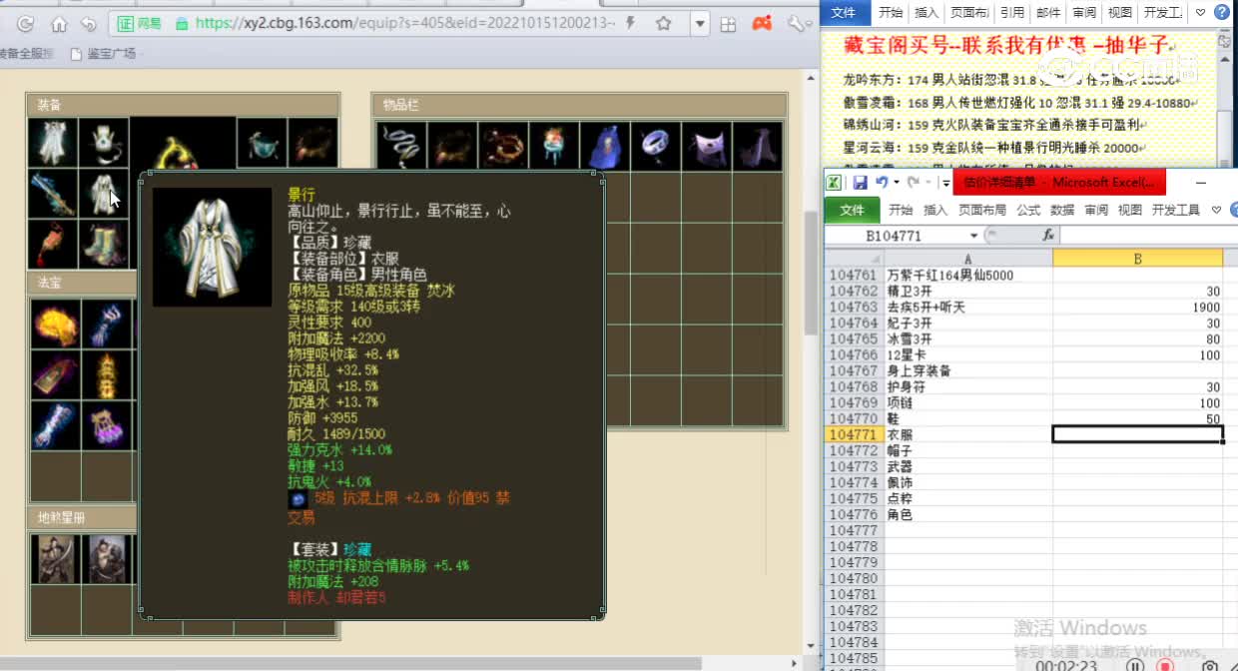Select the purple lantern 法宝 icon
Viewport: 1238px width, 671px height.
pyautogui.click(x=106, y=425)
